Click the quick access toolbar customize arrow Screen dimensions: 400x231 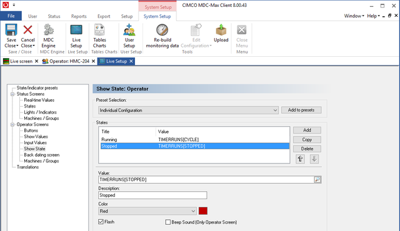(14, 5)
